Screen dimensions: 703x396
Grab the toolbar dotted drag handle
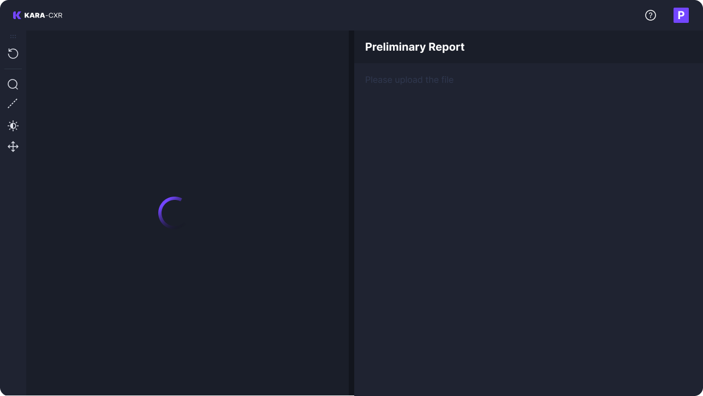click(13, 36)
